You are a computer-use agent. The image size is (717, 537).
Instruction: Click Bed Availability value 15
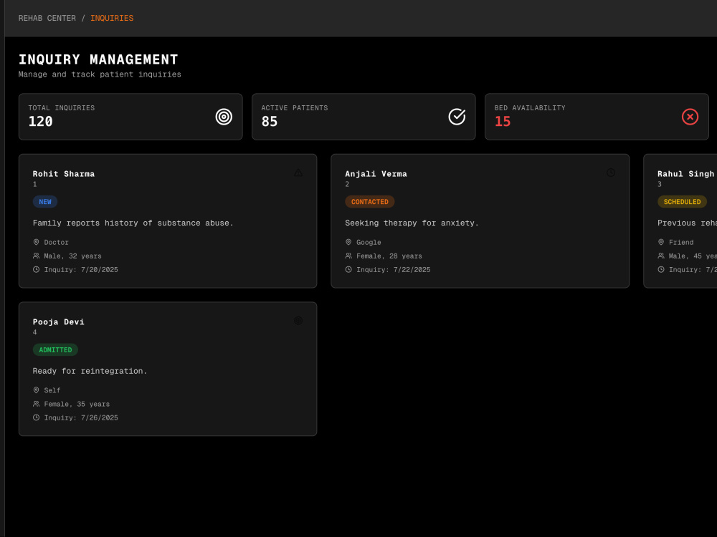[503, 122]
